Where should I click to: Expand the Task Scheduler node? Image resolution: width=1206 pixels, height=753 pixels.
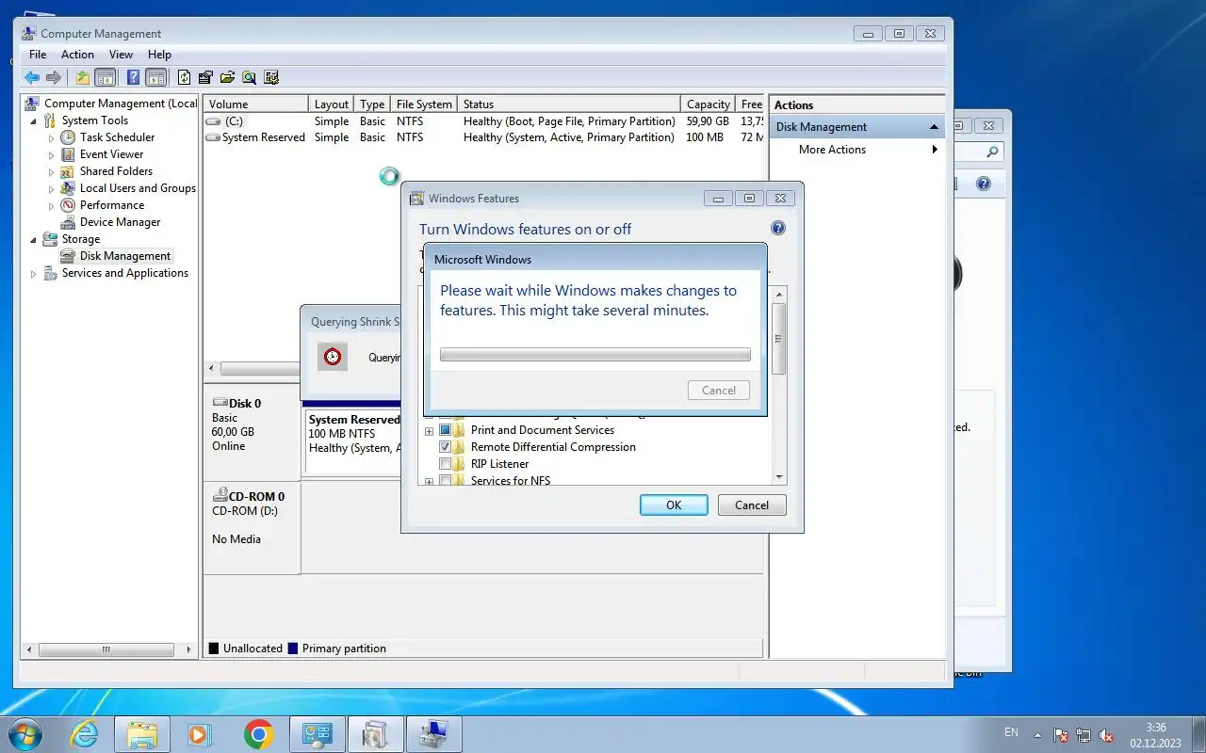tap(52, 137)
